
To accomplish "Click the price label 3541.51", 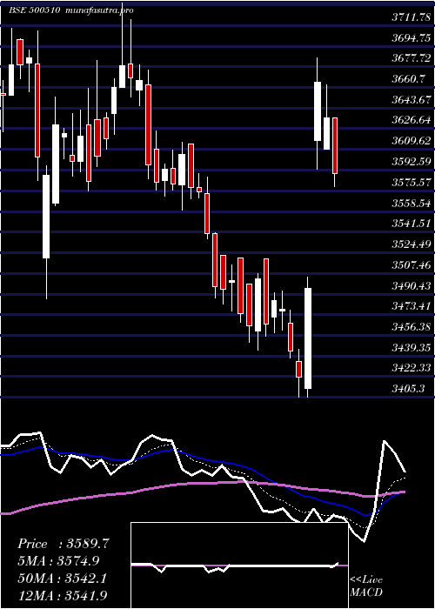I will click(412, 224).
